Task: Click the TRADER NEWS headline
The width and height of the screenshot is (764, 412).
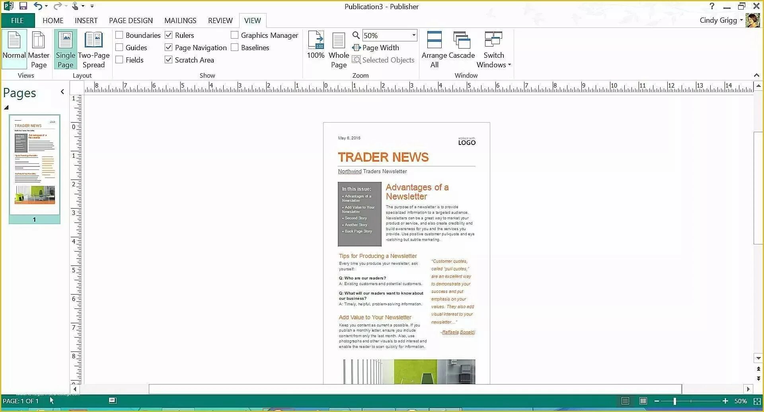Action: tap(383, 157)
